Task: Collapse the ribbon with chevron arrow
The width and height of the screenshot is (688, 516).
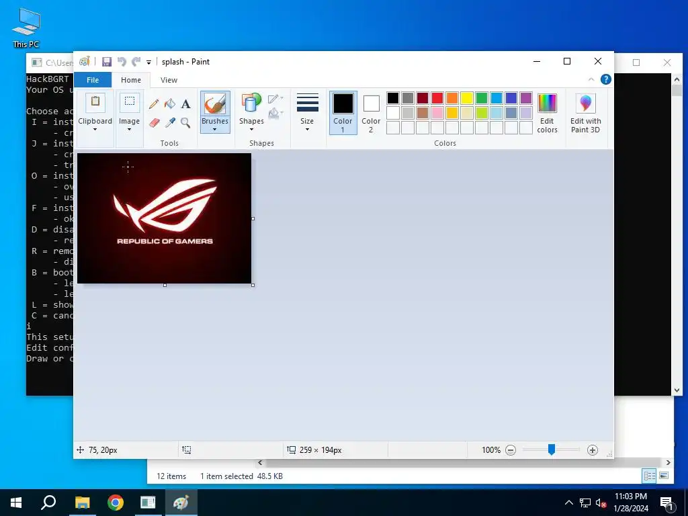Action: coord(591,79)
